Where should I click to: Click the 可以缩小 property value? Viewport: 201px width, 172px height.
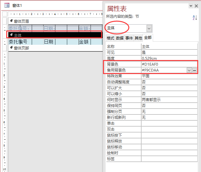click(169, 94)
